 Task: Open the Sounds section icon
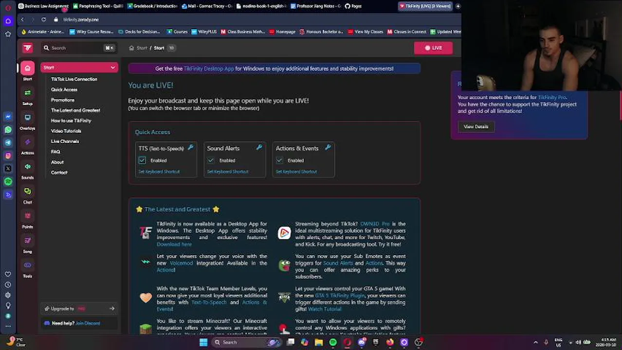[x=27, y=167]
